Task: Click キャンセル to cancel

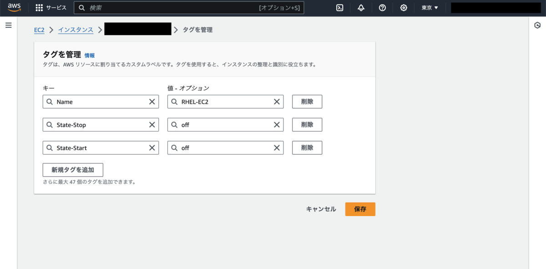Action: (321, 209)
